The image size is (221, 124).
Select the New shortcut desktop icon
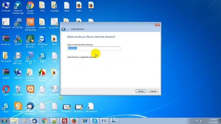click(91, 107)
